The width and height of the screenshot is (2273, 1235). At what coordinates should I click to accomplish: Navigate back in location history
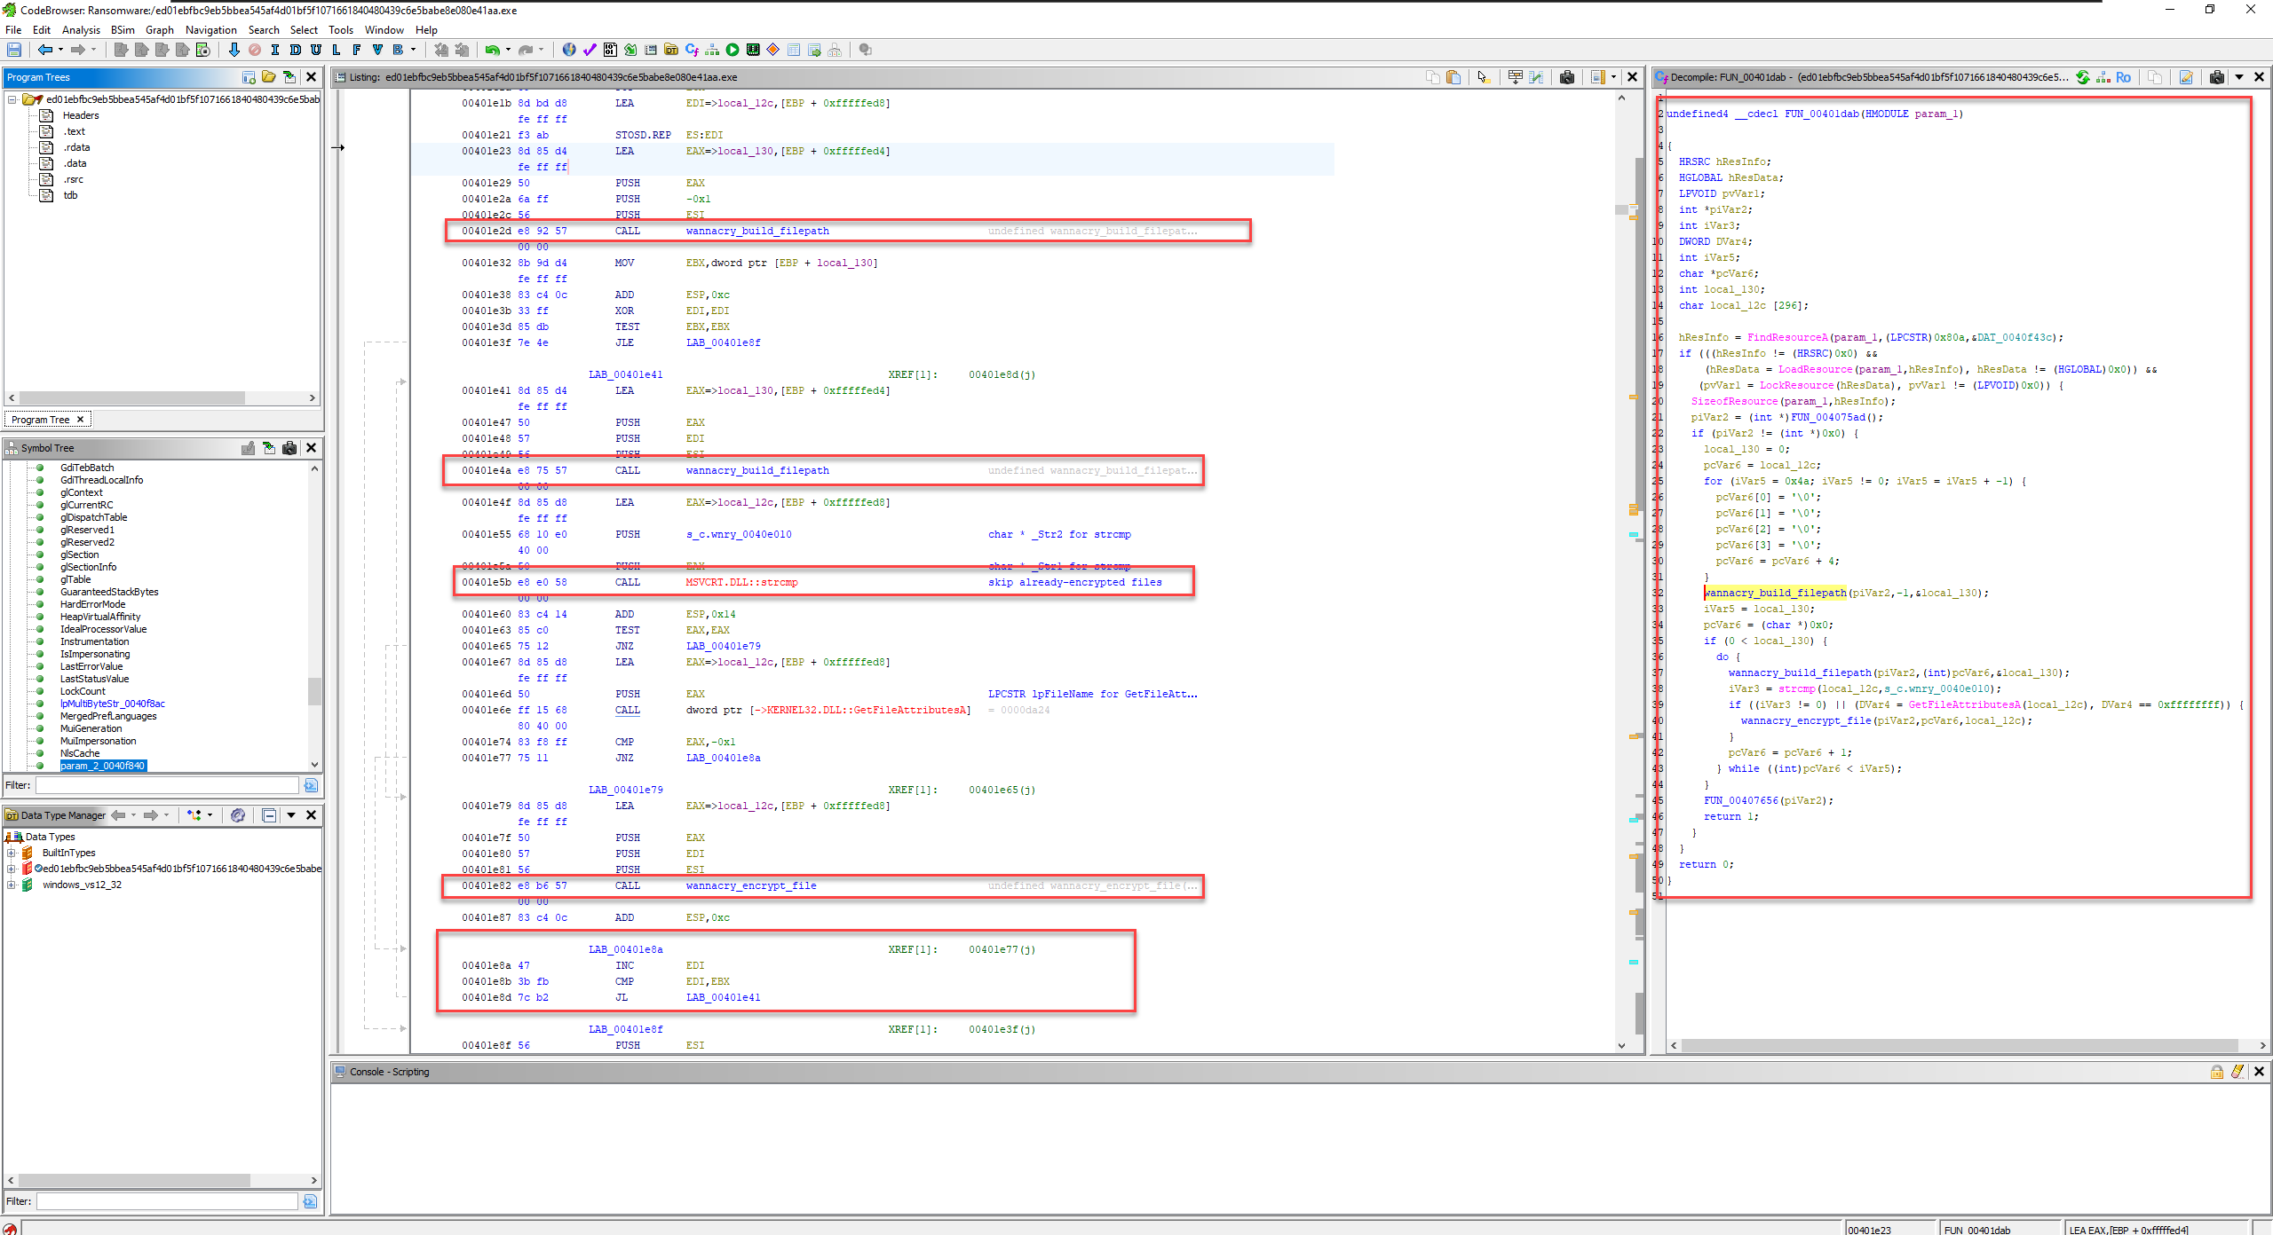click(x=47, y=50)
